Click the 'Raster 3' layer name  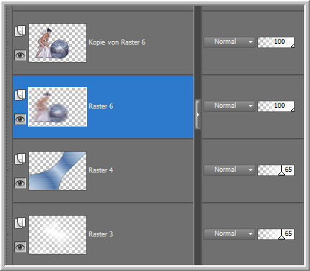pos(101,234)
